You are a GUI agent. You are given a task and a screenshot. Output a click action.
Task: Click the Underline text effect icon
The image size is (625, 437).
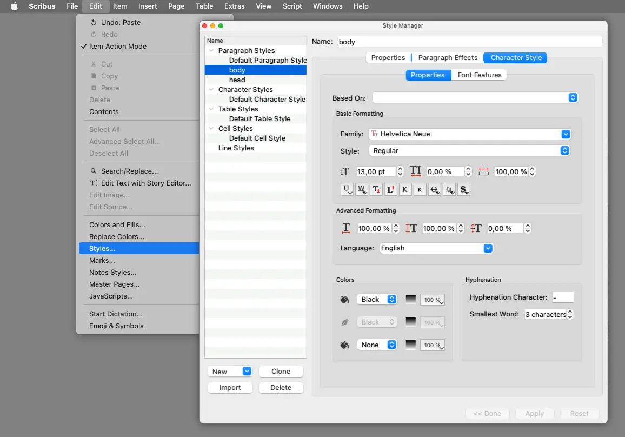pyautogui.click(x=347, y=190)
